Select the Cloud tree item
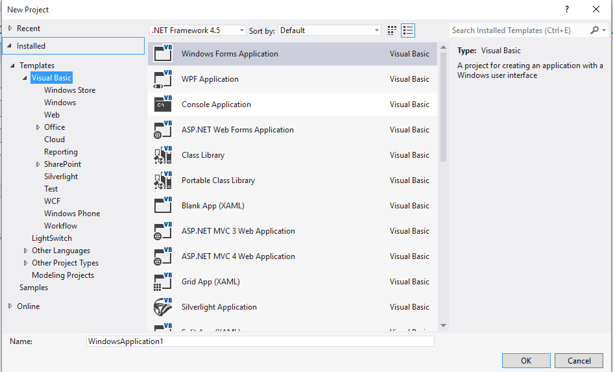The width and height of the screenshot is (613, 372). tap(54, 139)
